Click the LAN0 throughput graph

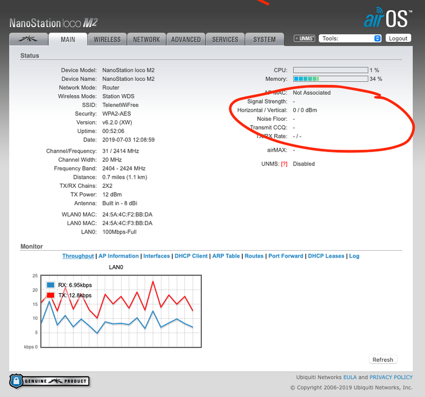click(x=121, y=311)
